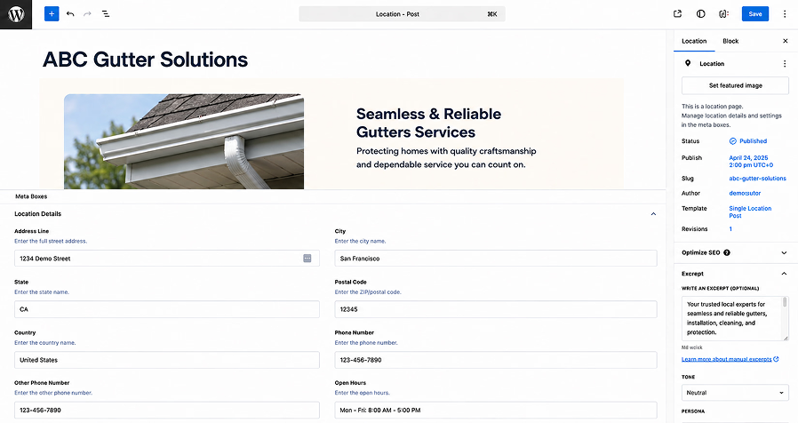The height and width of the screenshot is (423, 798).
Task: Click the Set featured image button
Action: 735,85
